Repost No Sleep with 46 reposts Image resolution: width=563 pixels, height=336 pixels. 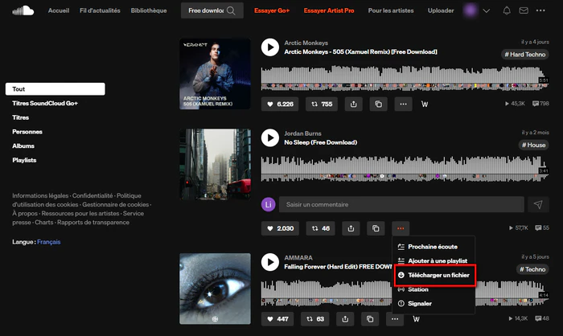pyautogui.click(x=321, y=228)
